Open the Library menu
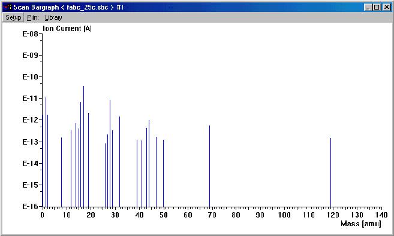Screen dimensions: 394x236 click(x=53, y=17)
